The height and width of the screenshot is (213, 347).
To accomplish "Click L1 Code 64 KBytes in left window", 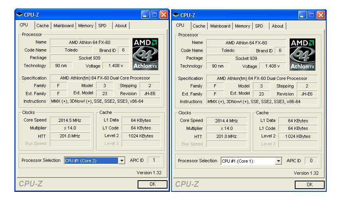I will click(141, 128).
